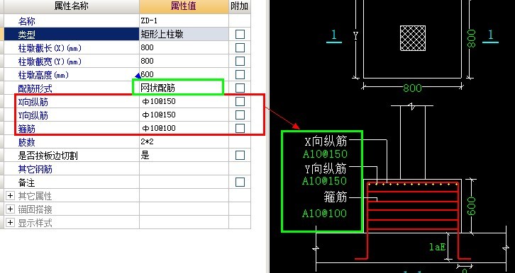Edit the 名称 value ZD-1
Viewport: 515px width, 273px height.
(184, 21)
